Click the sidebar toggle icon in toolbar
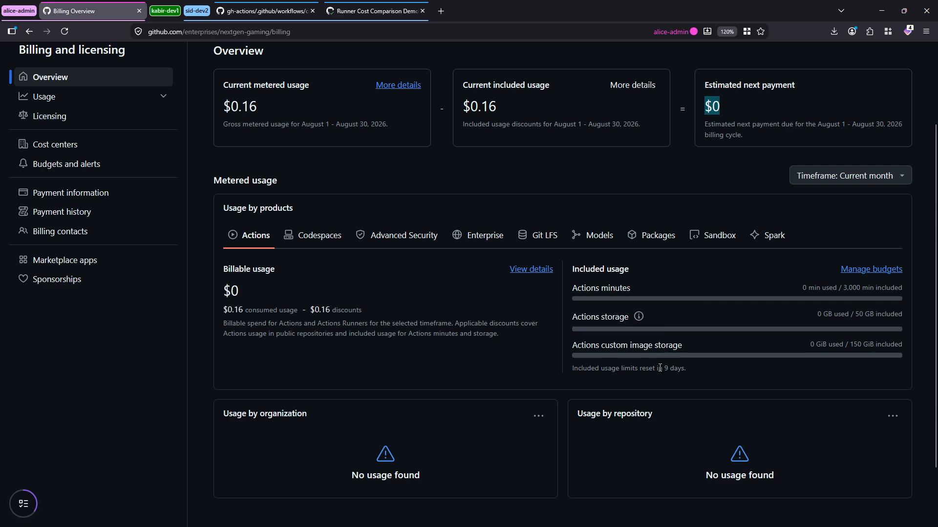The height and width of the screenshot is (527, 938). point(12,31)
